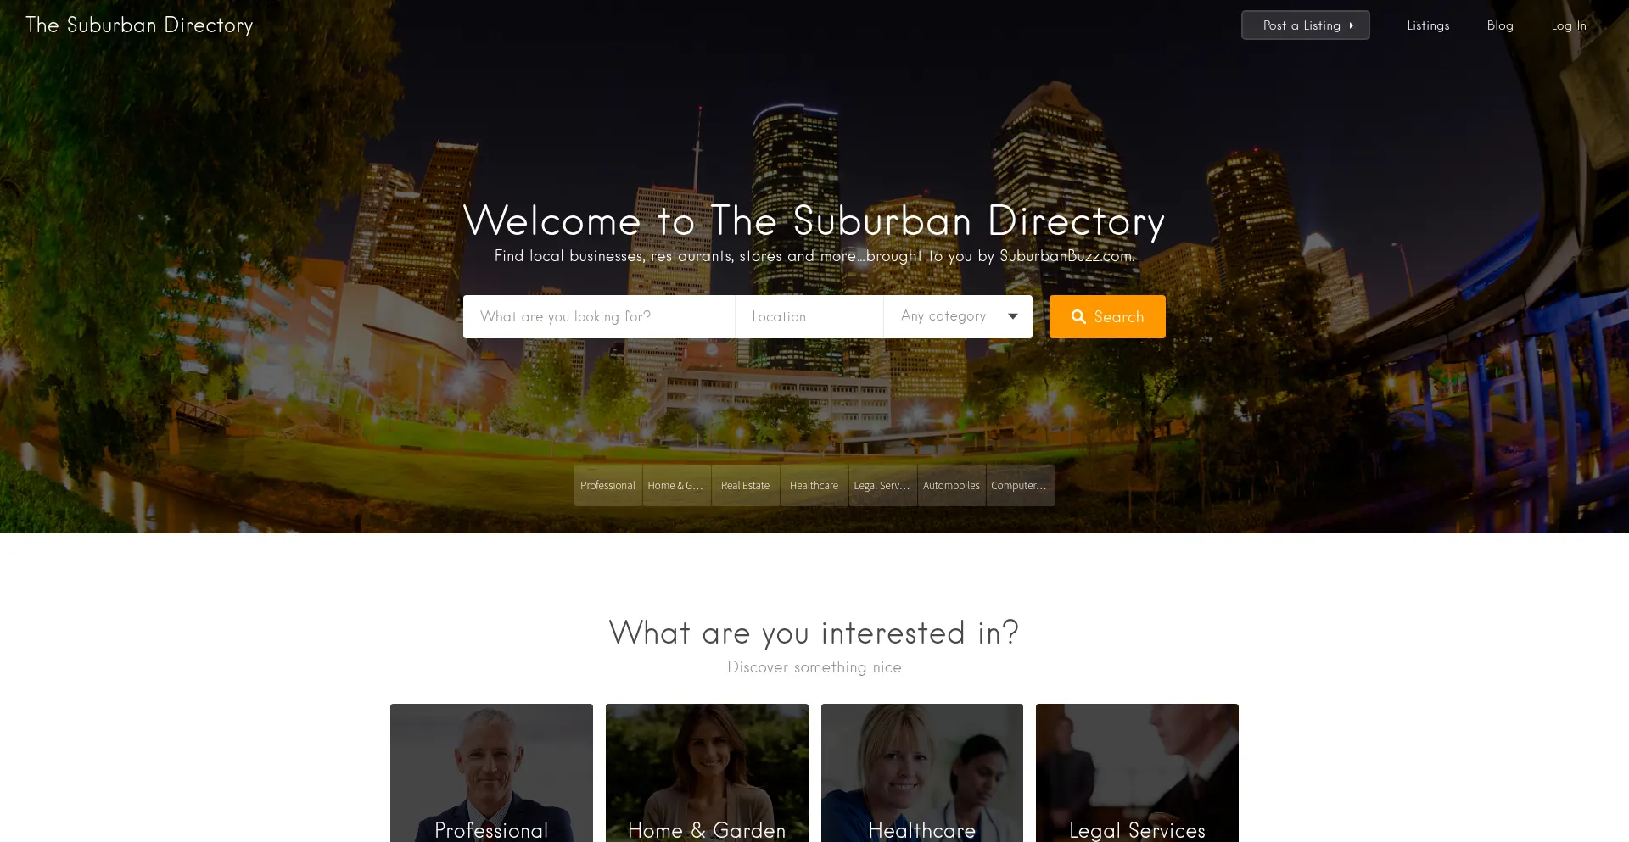Select the Automobiles category chip
1629x842 pixels.
952,485
